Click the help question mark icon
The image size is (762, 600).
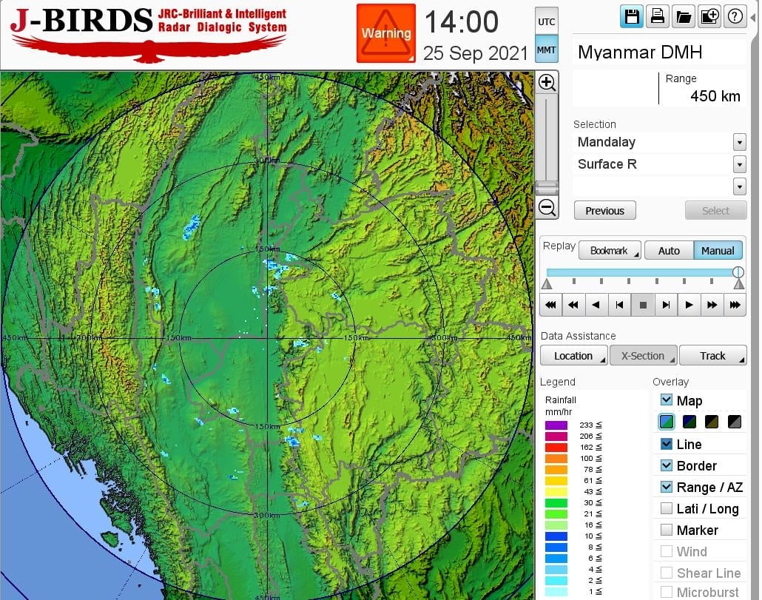(x=735, y=17)
